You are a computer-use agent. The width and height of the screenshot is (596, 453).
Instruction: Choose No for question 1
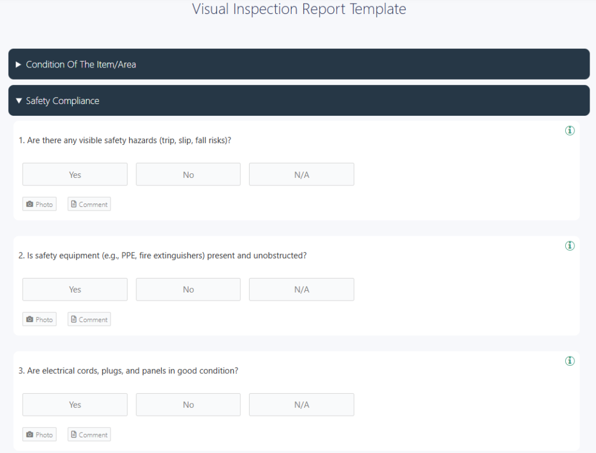point(188,174)
